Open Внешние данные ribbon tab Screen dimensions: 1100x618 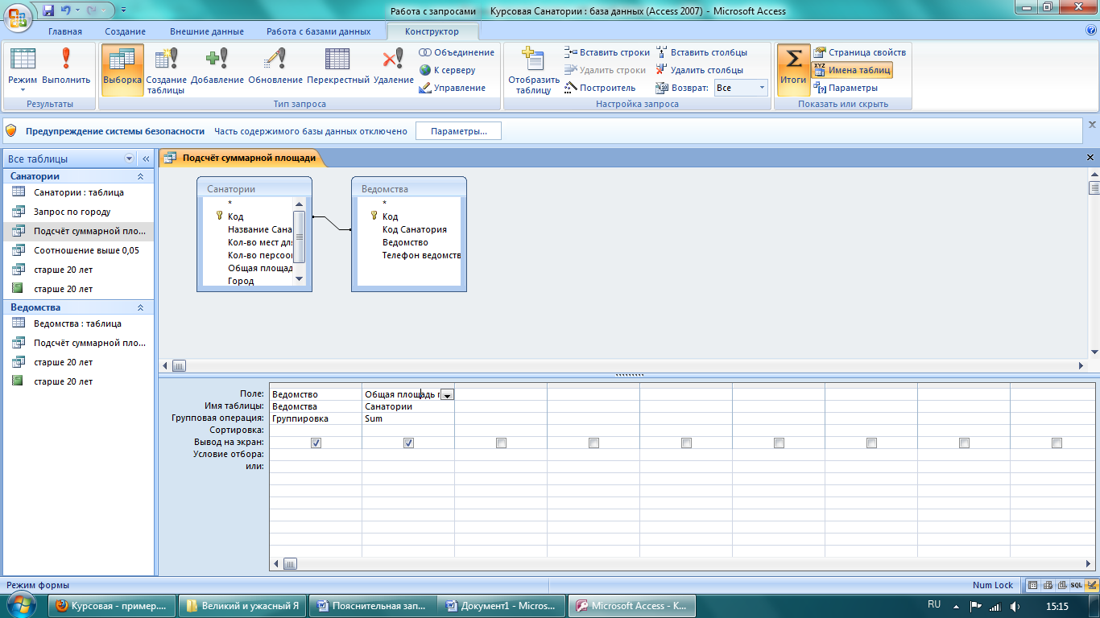coord(207,31)
